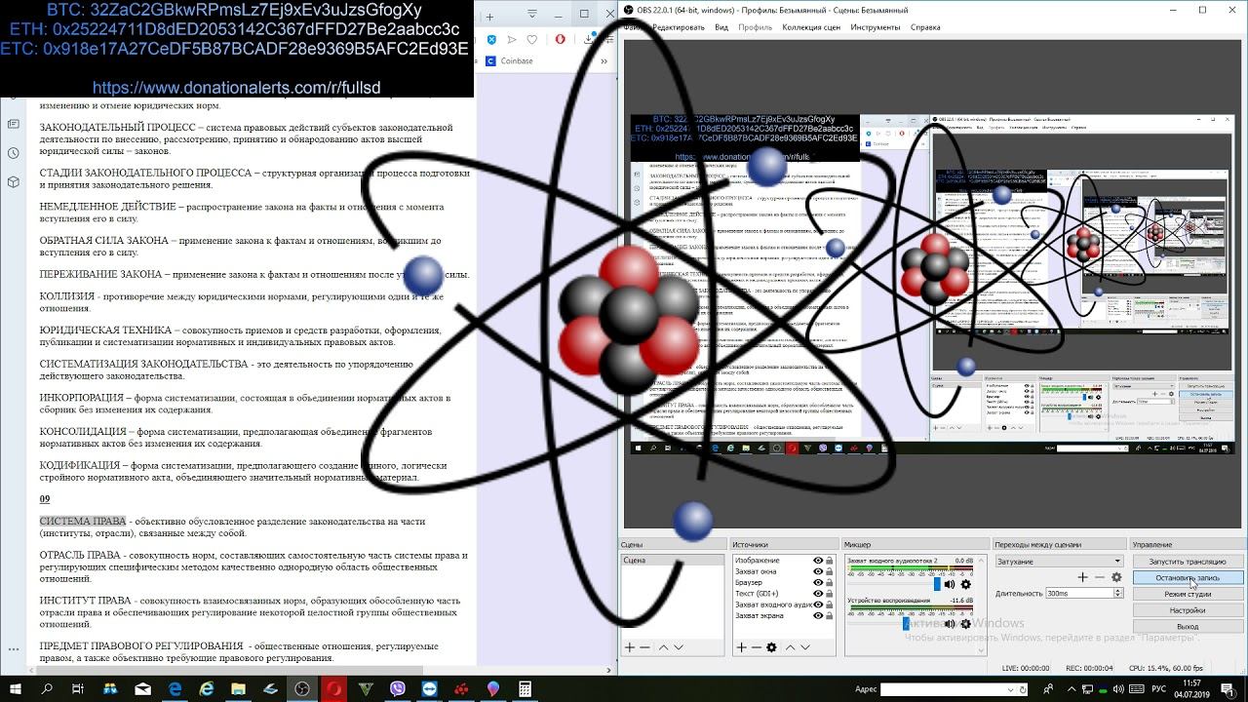The image size is (1248, 702).
Task: Open the Opera browser menu icon
Action: pos(561,39)
